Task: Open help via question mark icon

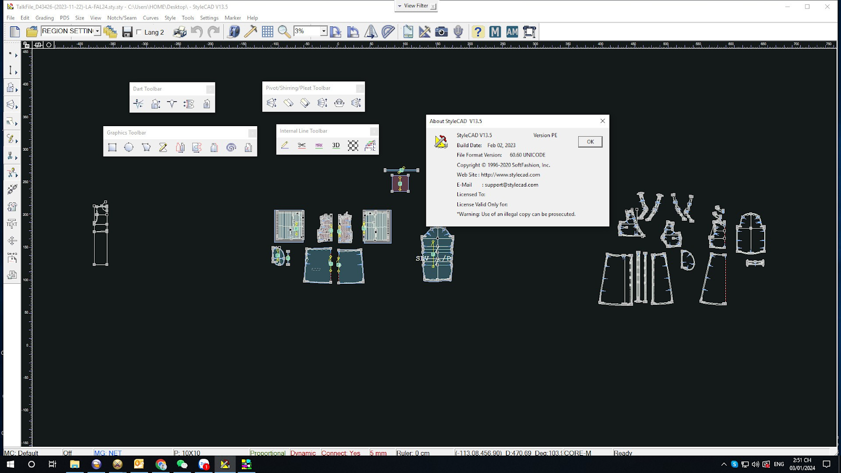Action: click(x=477, y=32)
